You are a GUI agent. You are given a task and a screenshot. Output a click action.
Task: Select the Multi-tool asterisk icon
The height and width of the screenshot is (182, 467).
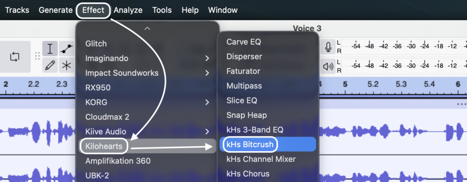[x=67, y=65]
